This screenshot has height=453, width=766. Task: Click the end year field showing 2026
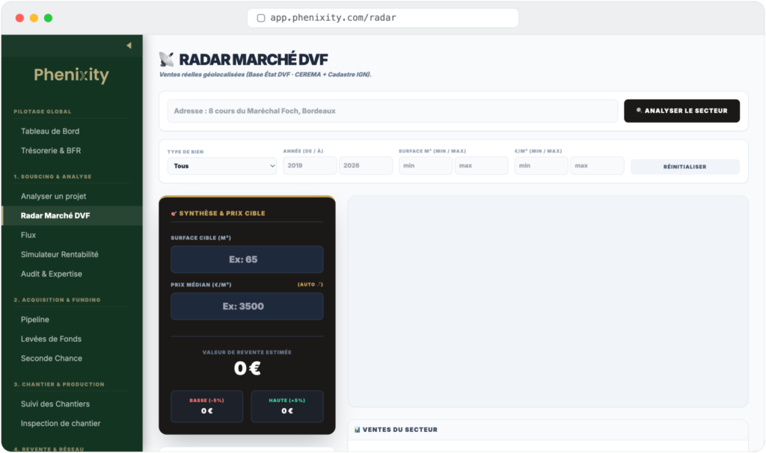pos(365,166)
